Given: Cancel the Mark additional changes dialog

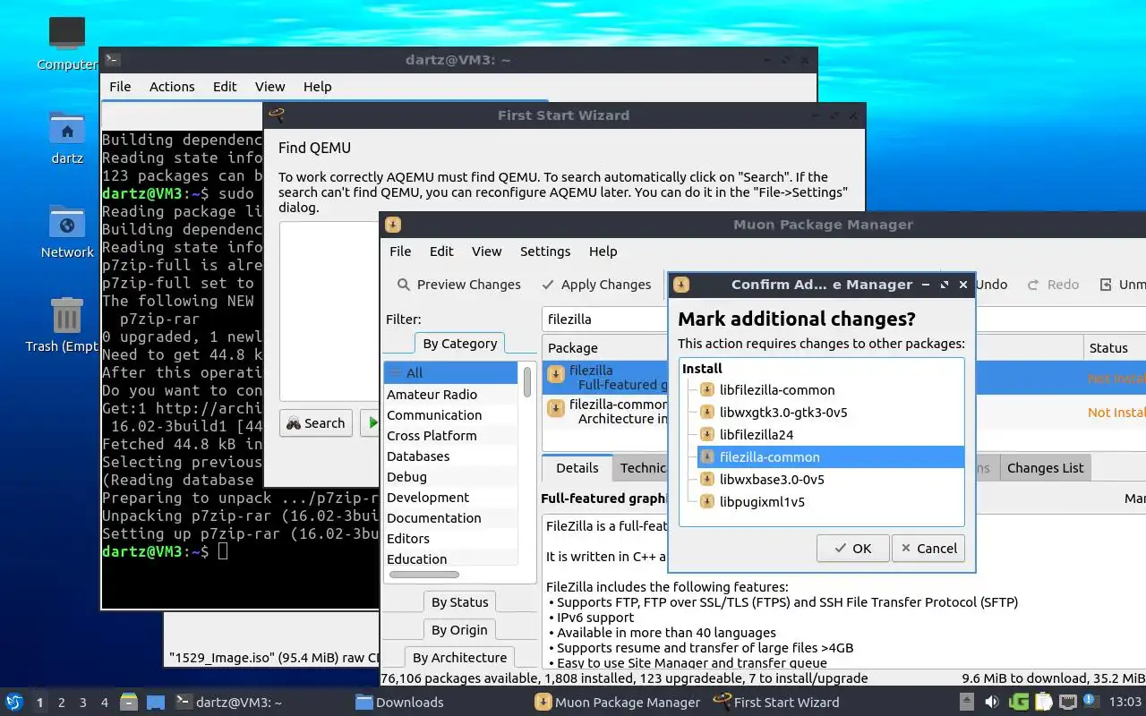Looking at the screenshot, I should coord(928,549).
